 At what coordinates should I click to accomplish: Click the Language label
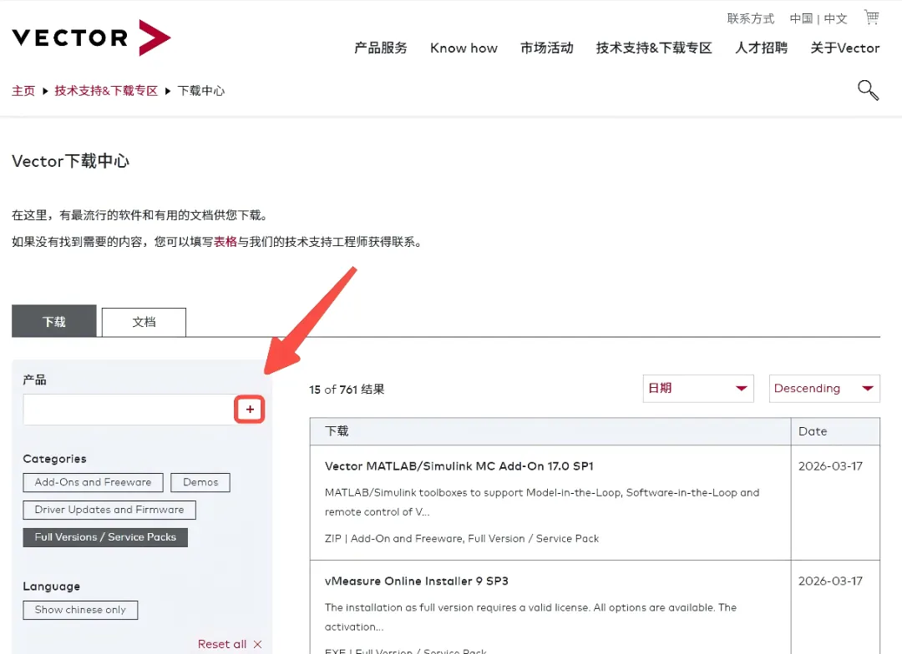[51, 586]
